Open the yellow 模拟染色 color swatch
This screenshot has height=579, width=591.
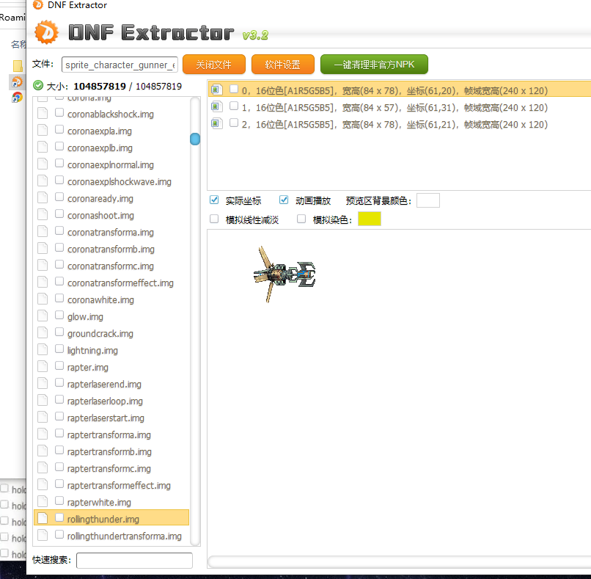pos(369,219)
